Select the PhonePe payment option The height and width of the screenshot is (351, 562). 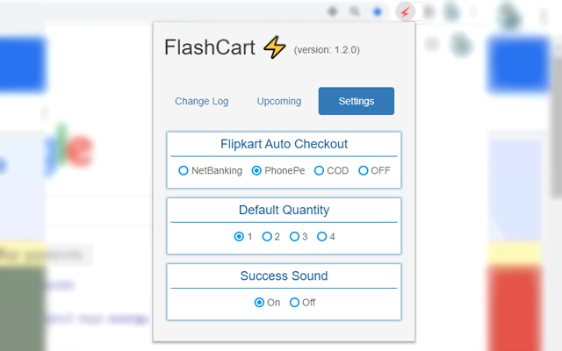tap(256, 170)
